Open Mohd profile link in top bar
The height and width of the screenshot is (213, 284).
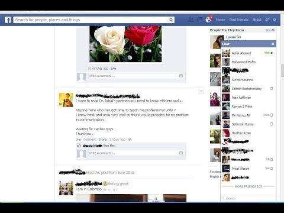pyautogui.click(x=257, y=20)
